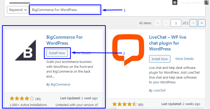The height and width of the screenshot is (109, 210).
Task: Click the BigCommerce logo thumbnail
Action: click(x=26, y=50)
